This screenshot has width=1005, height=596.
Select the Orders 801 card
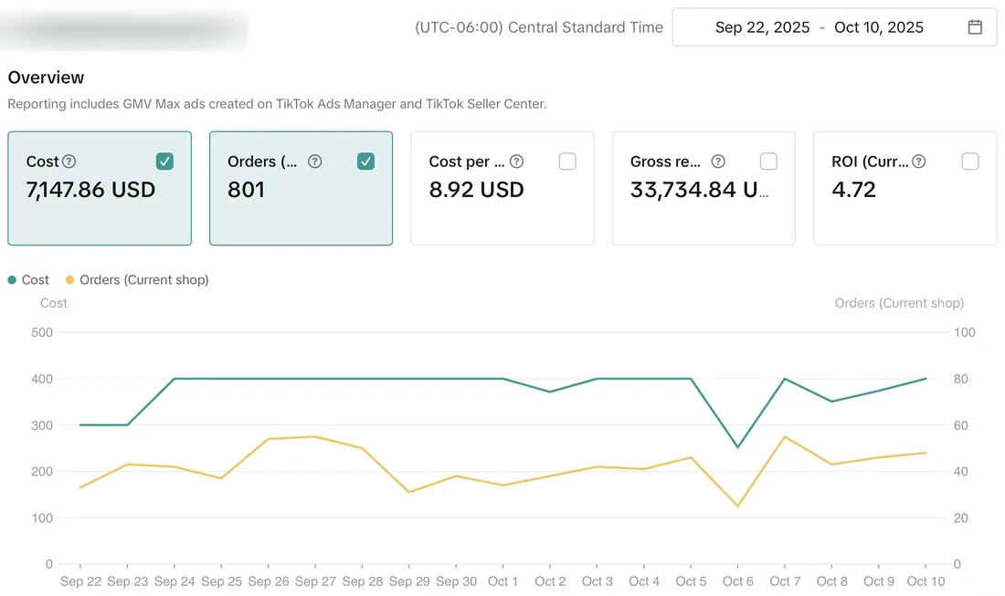[x=301, y=188]
